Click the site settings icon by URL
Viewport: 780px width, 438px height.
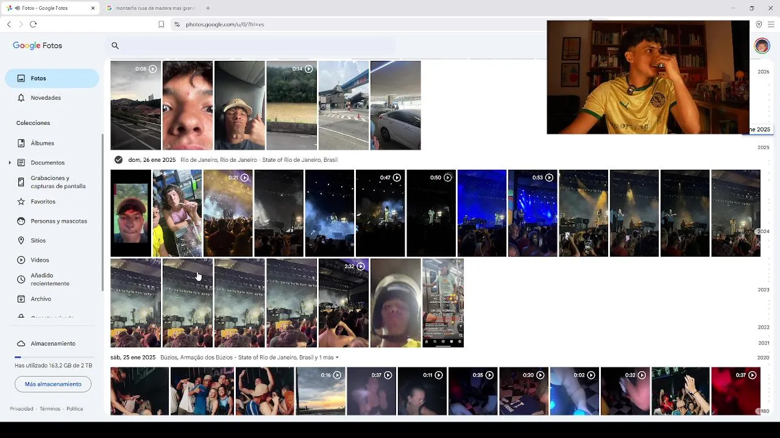click(177, 24)
